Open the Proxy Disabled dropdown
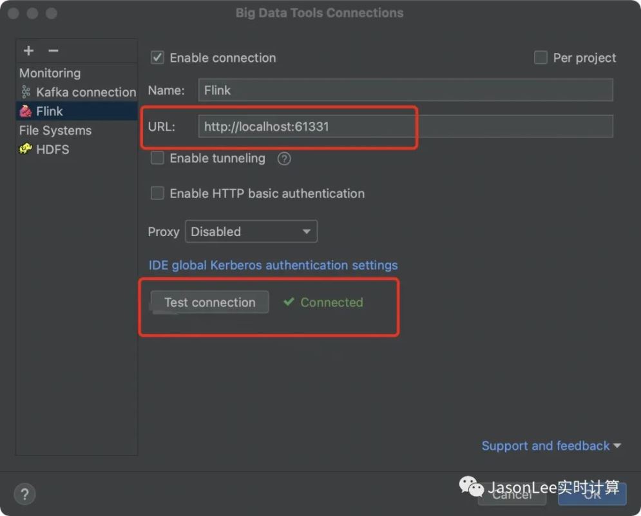Image resolution: width=641 pixels, height=516 pixels. (x=251, y=232)
